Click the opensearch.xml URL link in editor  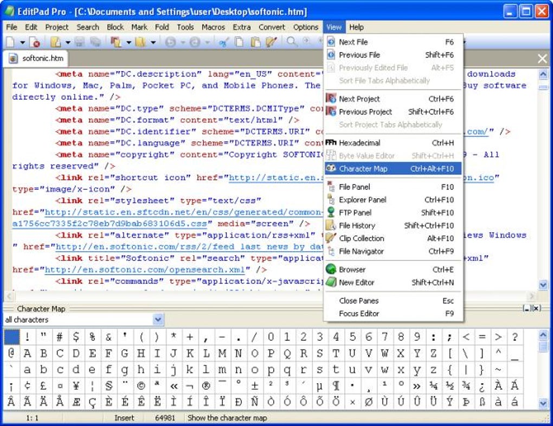pyautogui.click(x=145, y=270)
